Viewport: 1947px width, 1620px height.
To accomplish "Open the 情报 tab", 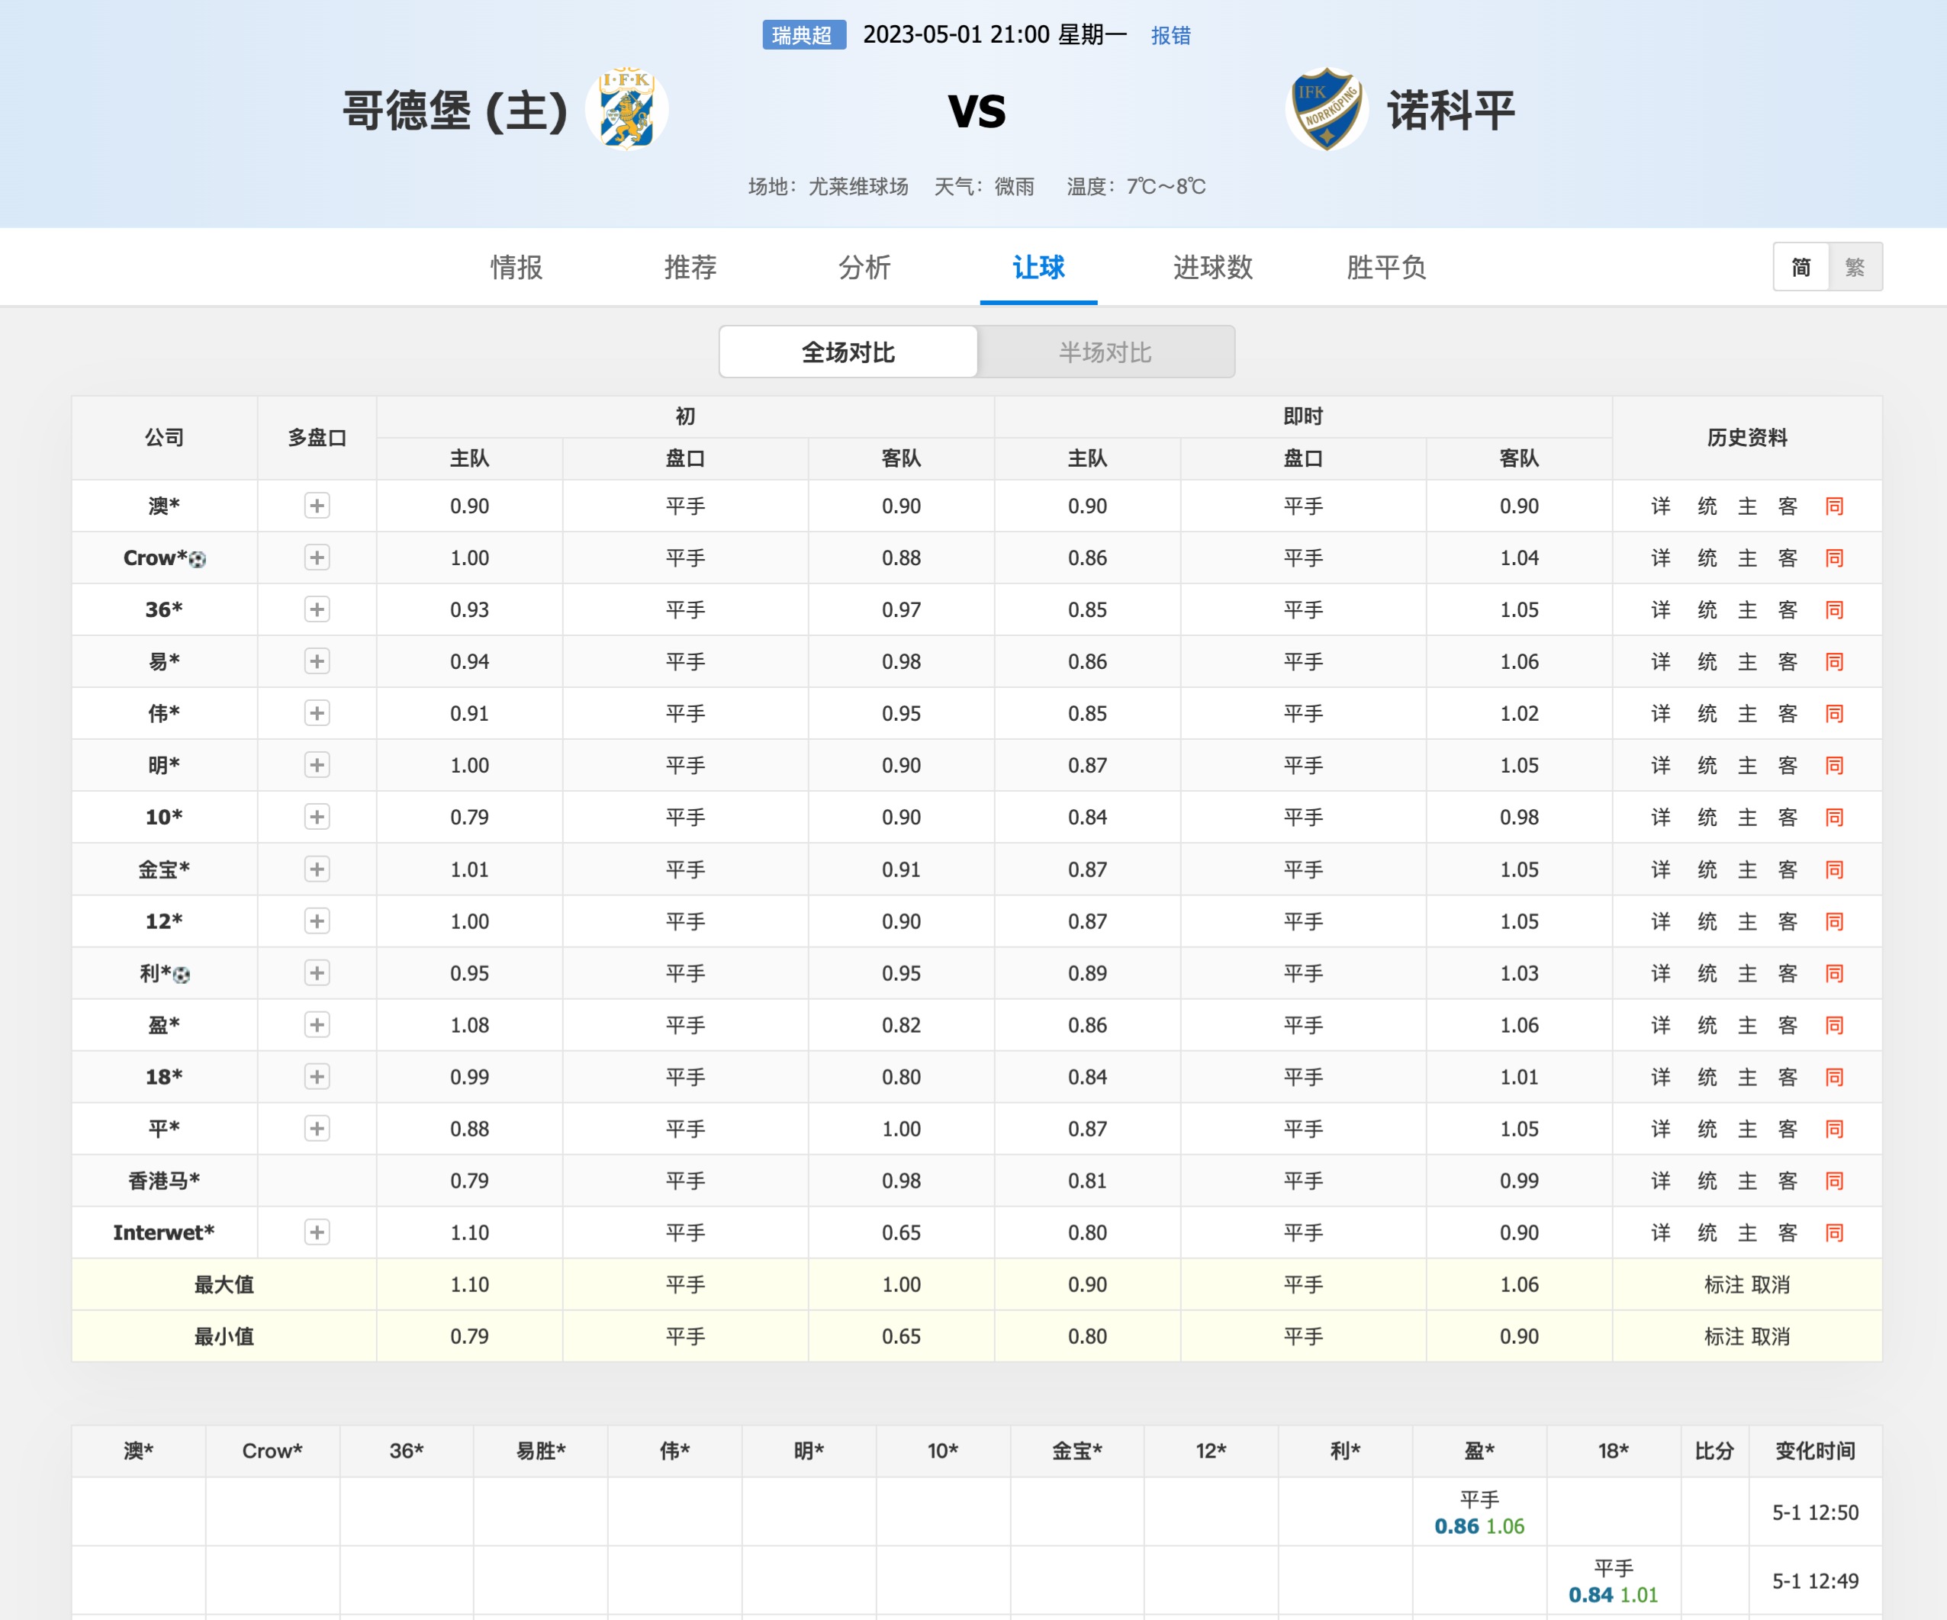I will point(517,267).
